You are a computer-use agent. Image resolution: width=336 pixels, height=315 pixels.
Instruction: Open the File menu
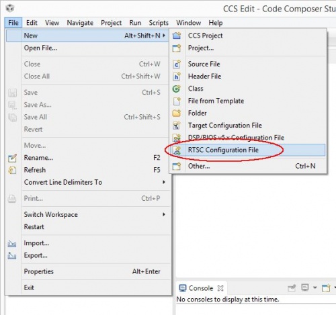[13, 23]
